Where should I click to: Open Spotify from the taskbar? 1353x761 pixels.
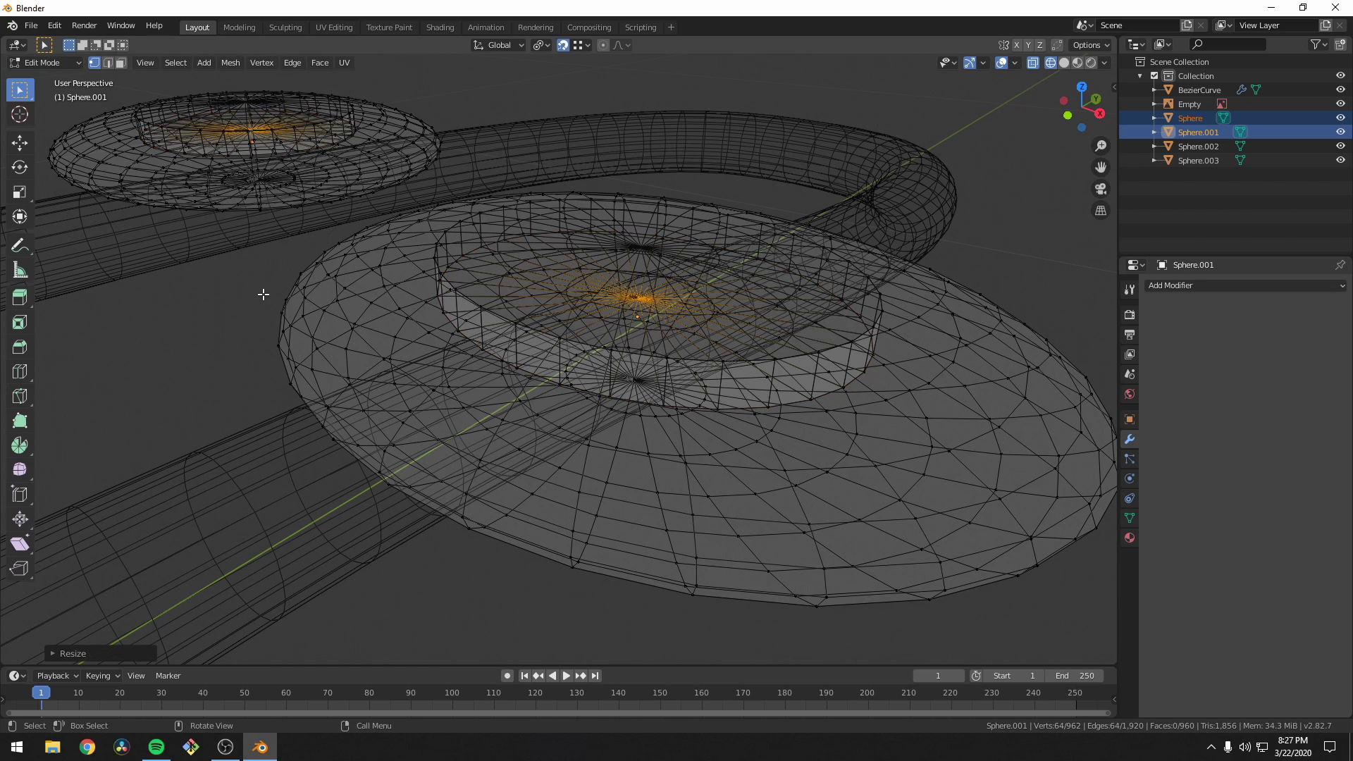[x=156, y=746]
